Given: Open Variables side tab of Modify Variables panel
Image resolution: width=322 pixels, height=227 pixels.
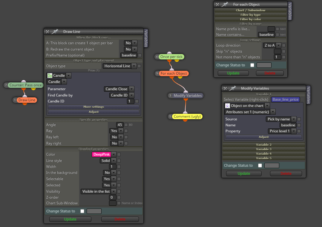Looking at the screenshot, I should tap(308, 95).
